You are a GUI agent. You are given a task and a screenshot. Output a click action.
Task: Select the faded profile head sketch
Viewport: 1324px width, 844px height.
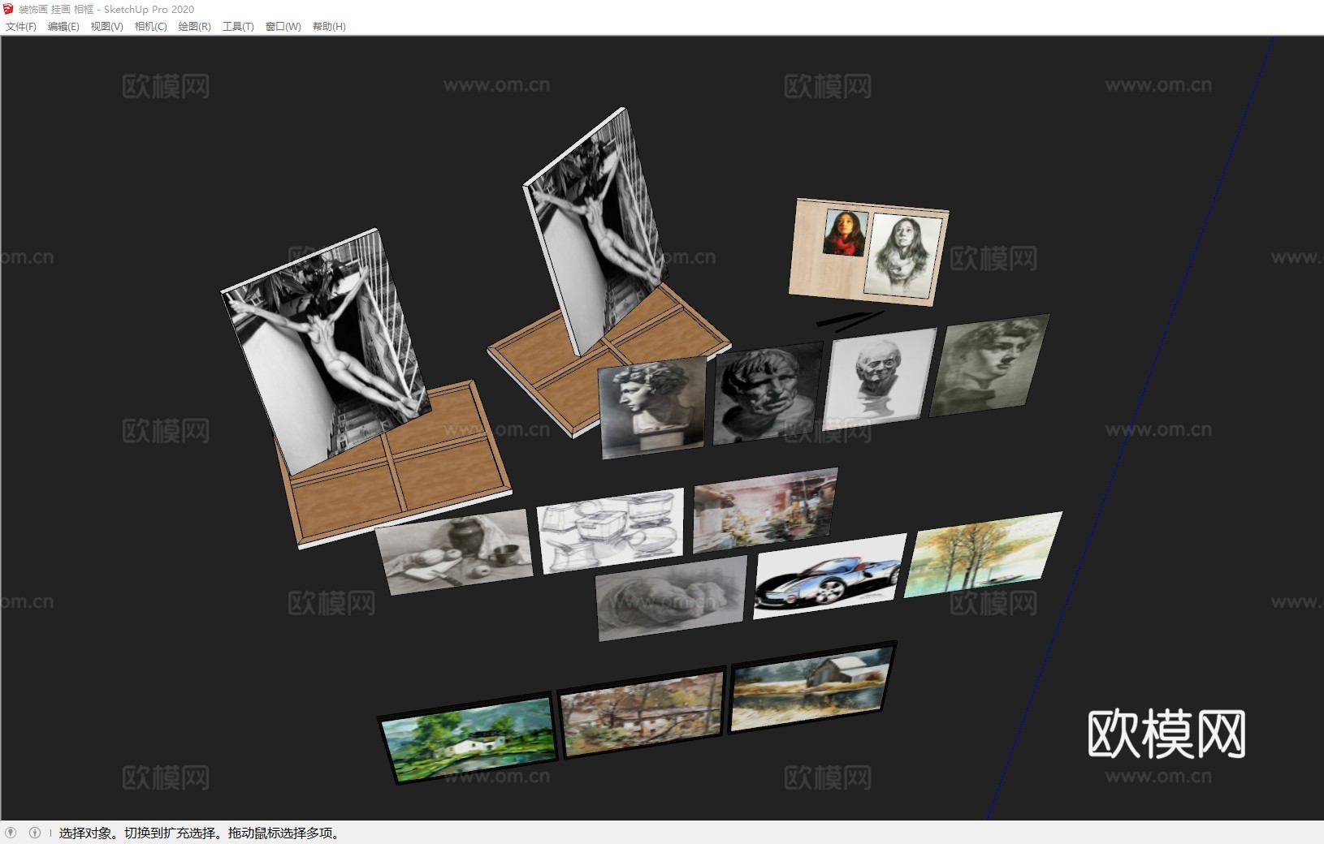(x=989, y=364)
